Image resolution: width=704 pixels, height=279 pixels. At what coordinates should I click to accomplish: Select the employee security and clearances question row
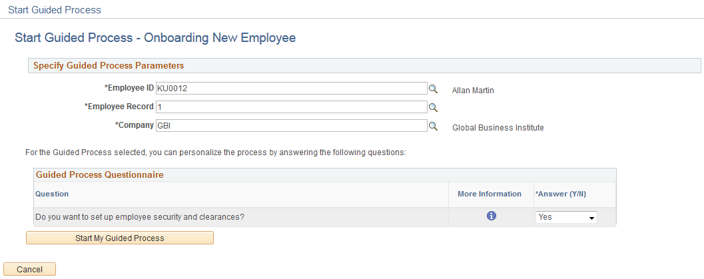pyautogui.click(x=139, y=216)
